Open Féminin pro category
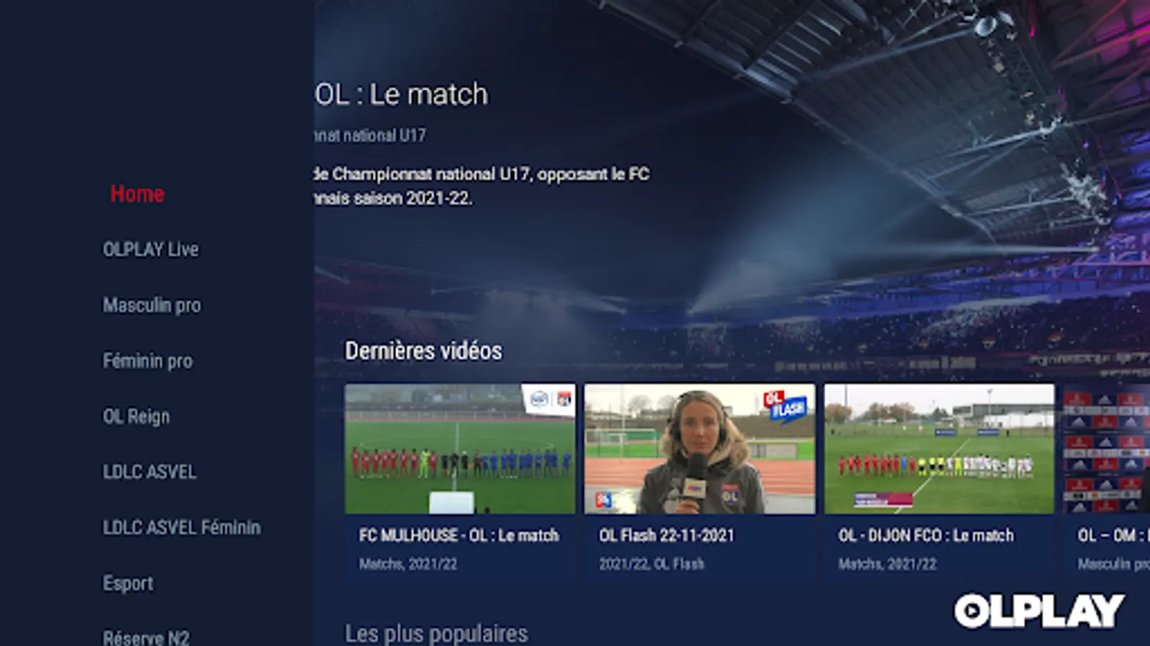 [147, 360]
